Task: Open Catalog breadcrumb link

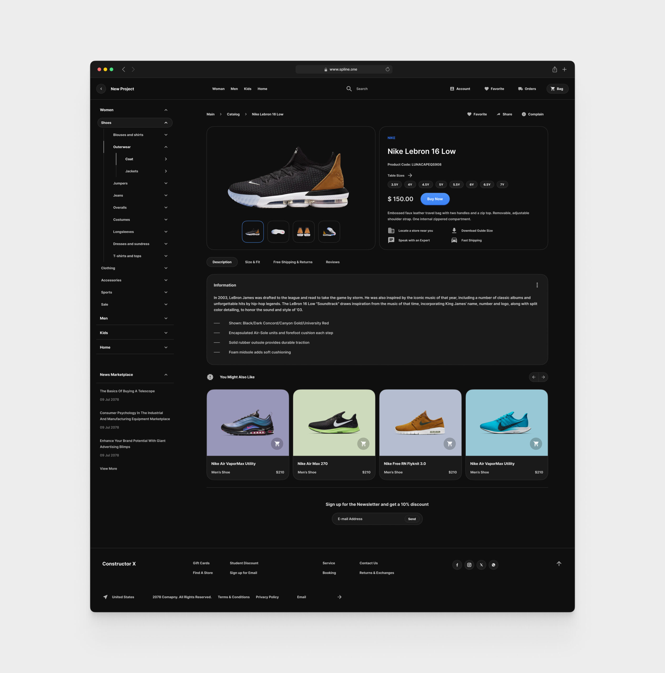Action: click(x=233, y=114)
